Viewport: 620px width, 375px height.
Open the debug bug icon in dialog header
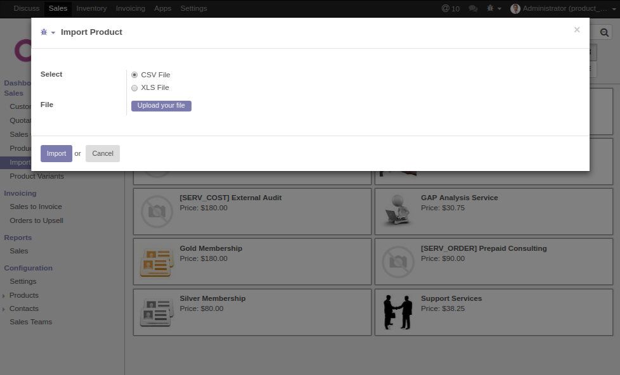click(x=47, y=32)
